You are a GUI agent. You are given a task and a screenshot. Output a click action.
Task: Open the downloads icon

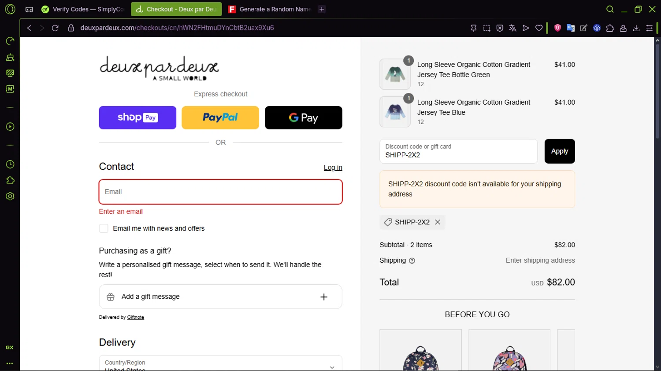[x=636, y=28]
